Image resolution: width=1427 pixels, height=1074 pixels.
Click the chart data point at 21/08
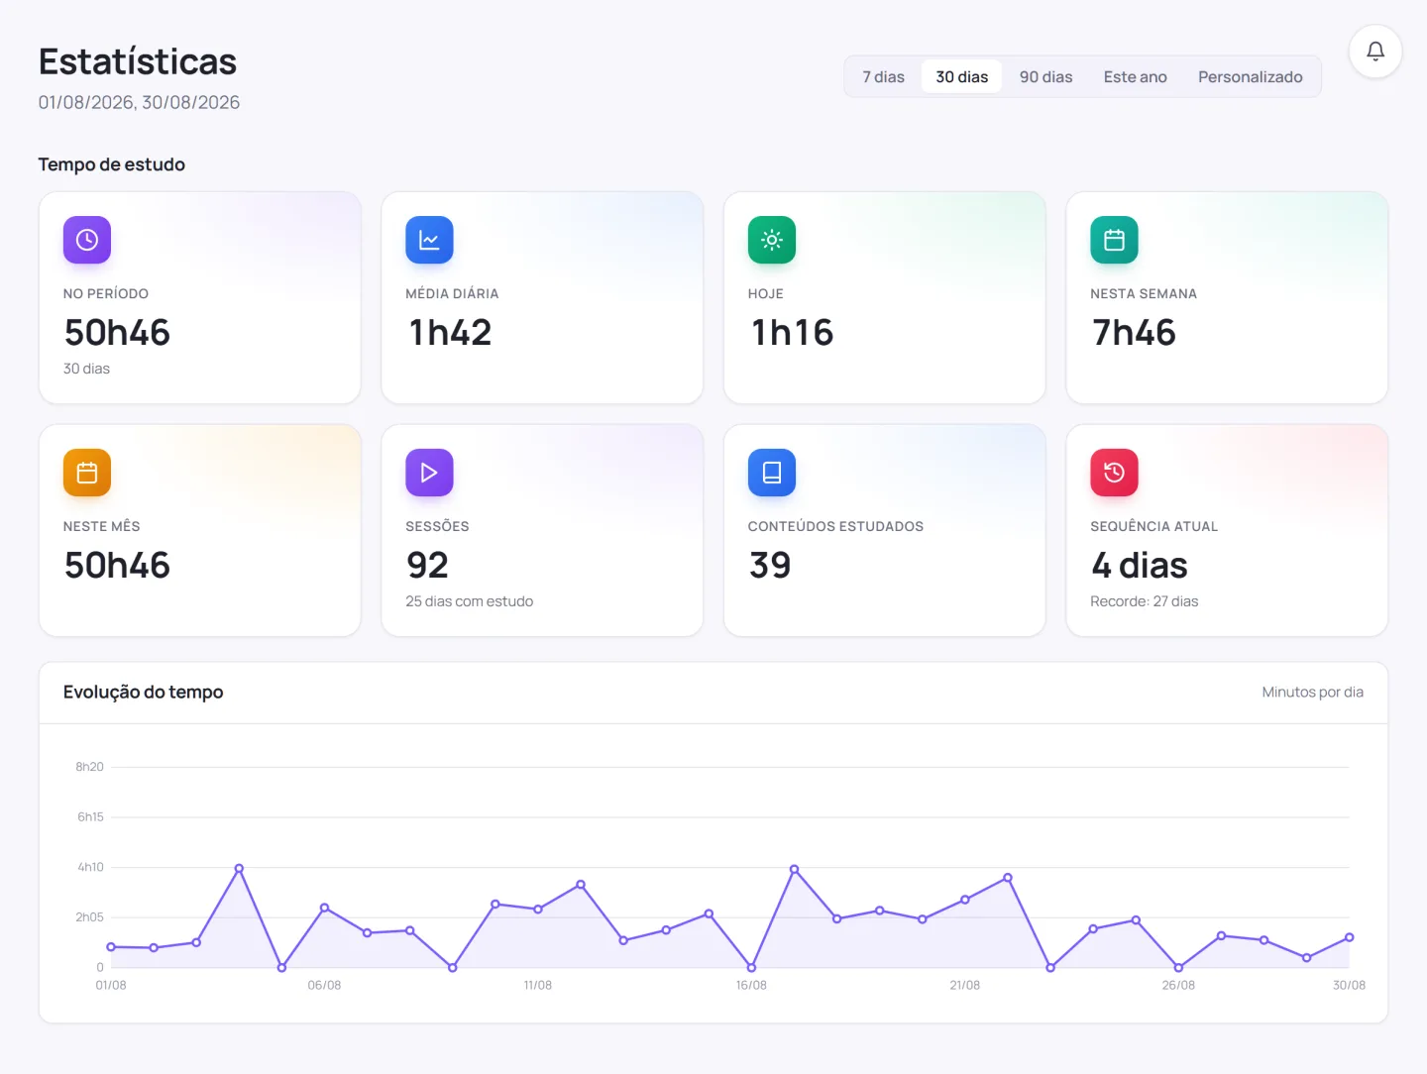coord(965,900)
